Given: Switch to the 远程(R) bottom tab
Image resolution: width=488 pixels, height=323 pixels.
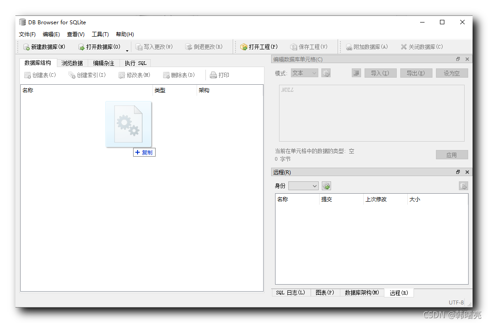Looking at the screenshot, I should 399,293.
